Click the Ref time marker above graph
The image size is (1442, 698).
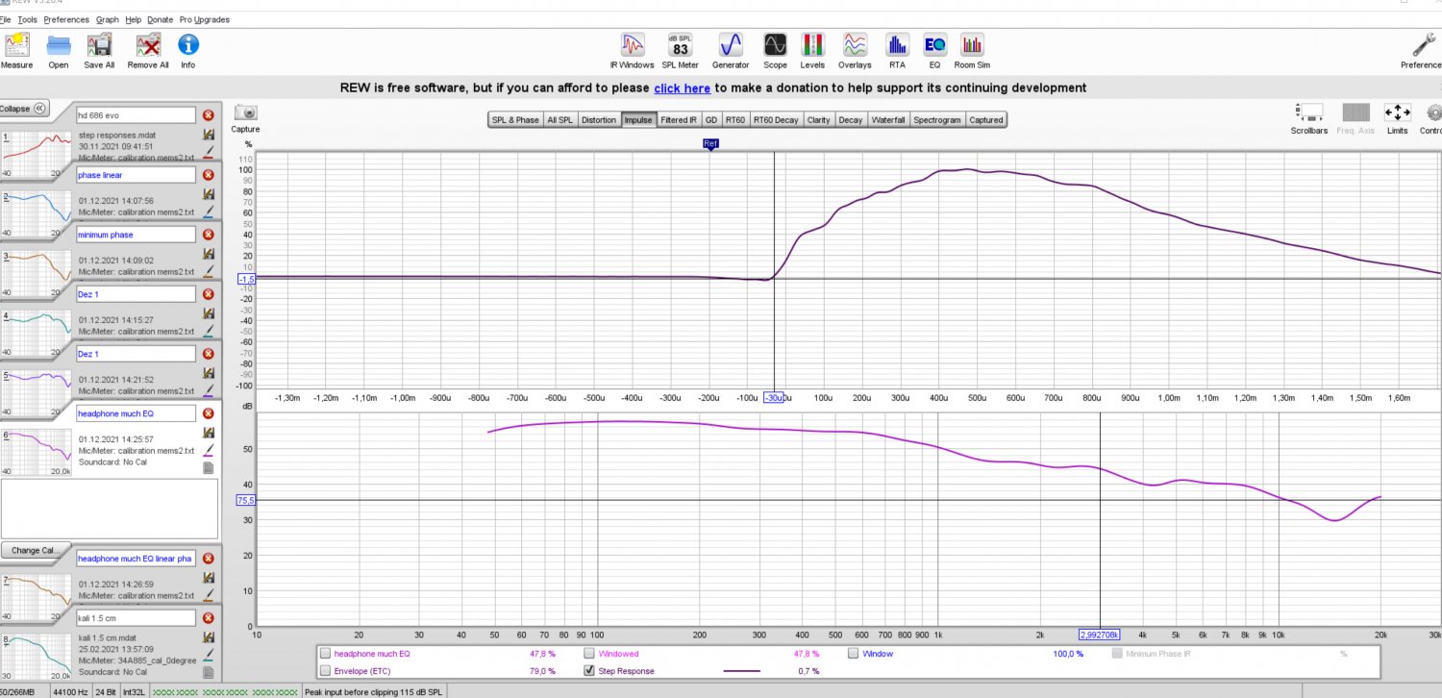point(710,144)
